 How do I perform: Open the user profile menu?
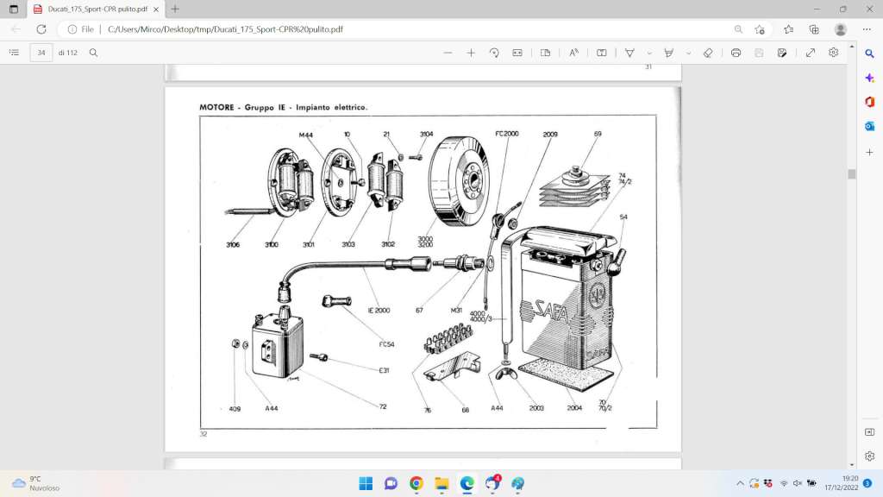pyautogui.click(x=841, y=29)
